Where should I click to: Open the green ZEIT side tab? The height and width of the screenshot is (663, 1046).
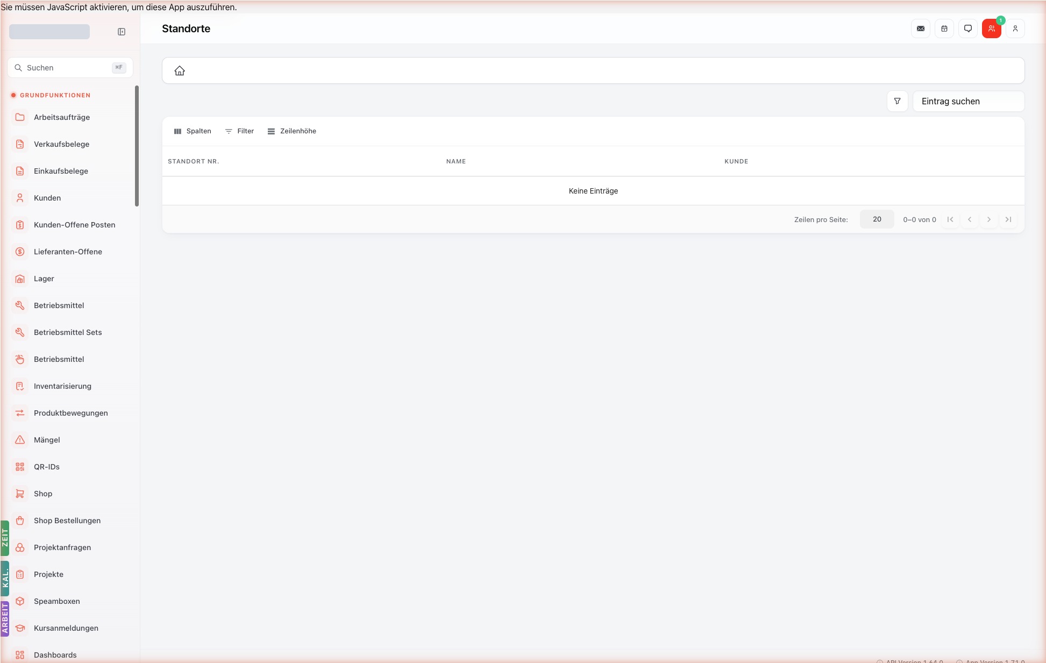coord(5,538)
